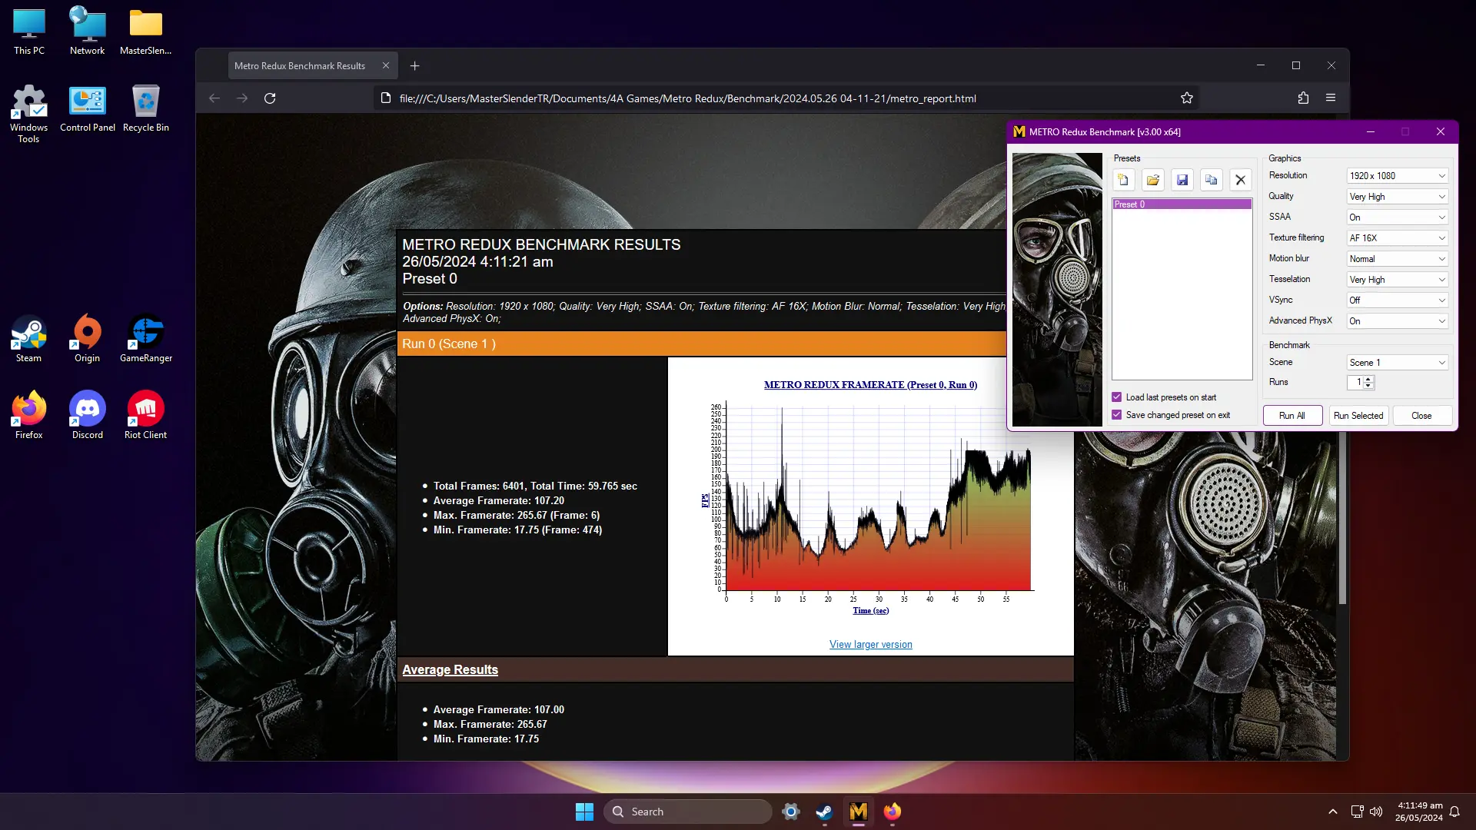Image resolution: width=1476 pixels, height=830 pixels.
Task: Open the View larger version link
Action: click(x=870, y=645)
